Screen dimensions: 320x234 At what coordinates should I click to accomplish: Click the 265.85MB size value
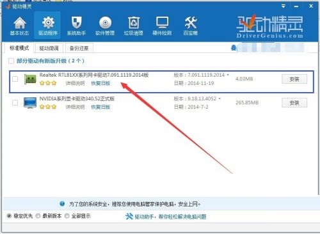coord(247,102)
